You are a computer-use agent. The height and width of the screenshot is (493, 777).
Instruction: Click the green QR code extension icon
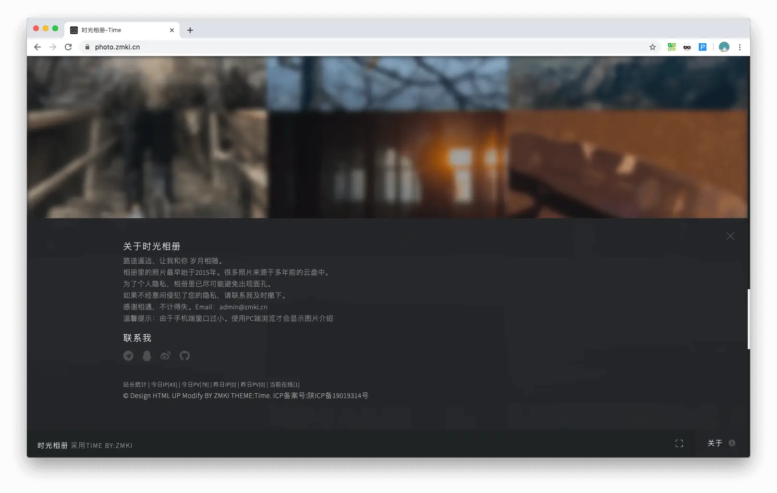(671, 47)
